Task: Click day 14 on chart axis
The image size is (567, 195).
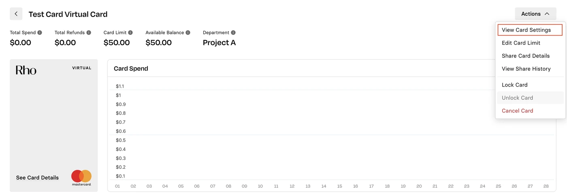Action: 324,187
